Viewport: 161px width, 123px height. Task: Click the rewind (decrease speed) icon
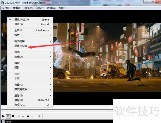[x=23, y=116]
